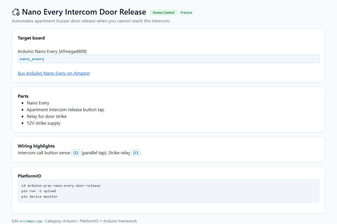Click the 'Target board' heading
Image resolution: width=337 pixels, height=224 pixels.
(x=31, y=38)
